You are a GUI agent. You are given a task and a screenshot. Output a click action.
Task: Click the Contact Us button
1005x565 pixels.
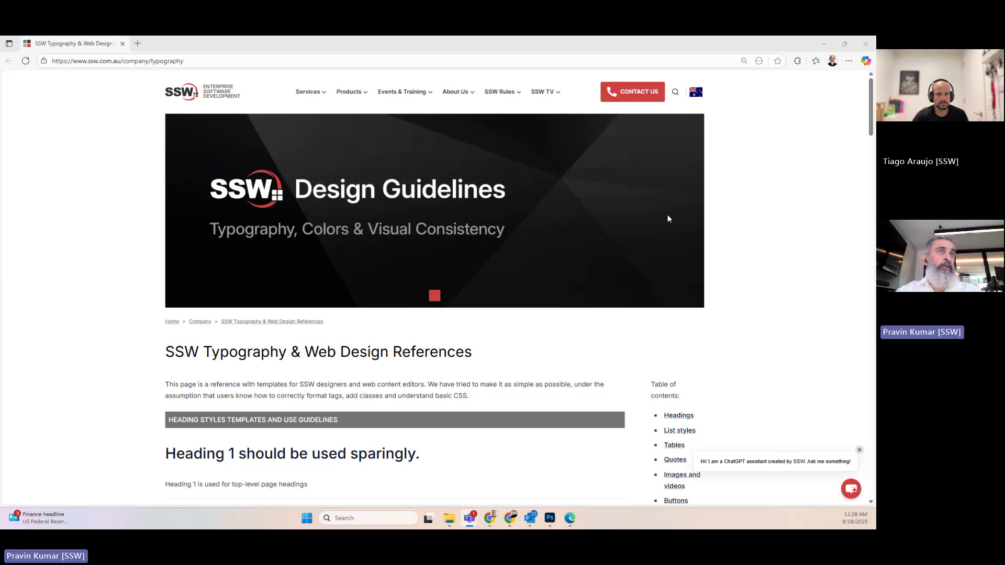[632, 92]
